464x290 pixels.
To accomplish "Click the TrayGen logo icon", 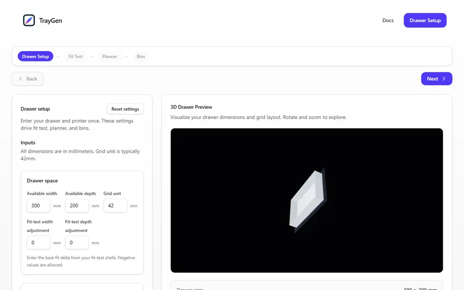I will tap(29, 20).
